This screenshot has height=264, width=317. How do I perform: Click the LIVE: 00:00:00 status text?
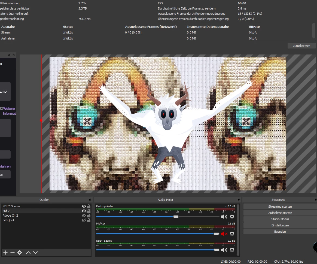click(231, 262)
